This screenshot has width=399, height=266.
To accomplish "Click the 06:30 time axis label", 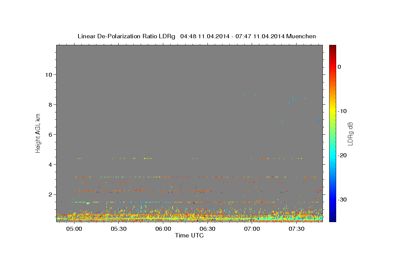I will pyautogui.click(x=208, y=229).
